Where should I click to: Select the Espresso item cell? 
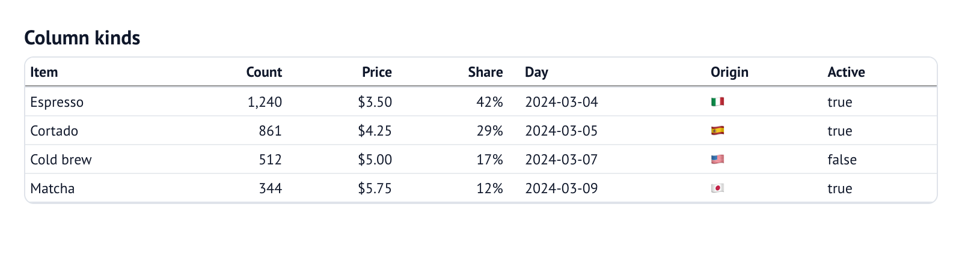tap(57, 102)
